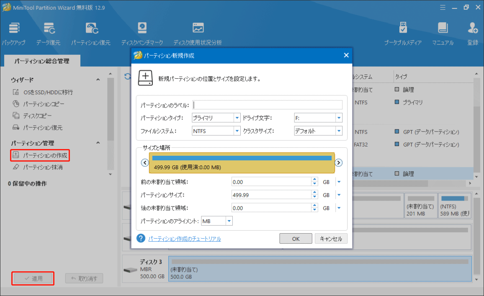Select ディスク 3 unallocated 500.0 GB block
The width and height of the screenshot is (484, 296).
pos(320,268)
